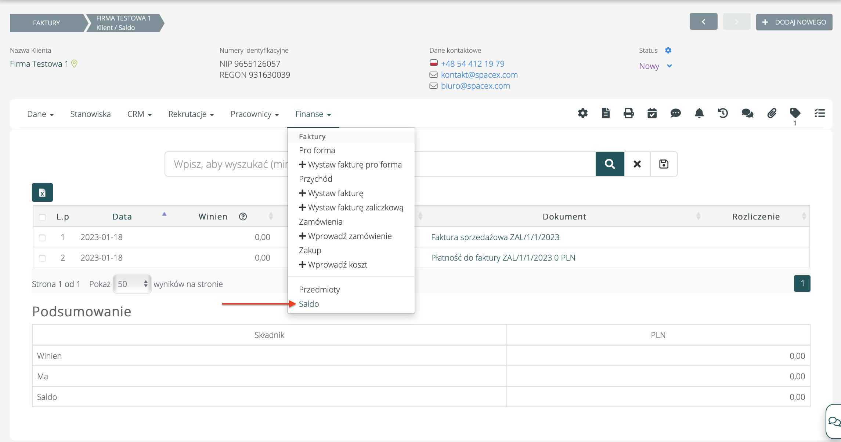The image size is (841, 442).
Task: Open the print icon in toolbar
Action: click(x=628, y=113)
